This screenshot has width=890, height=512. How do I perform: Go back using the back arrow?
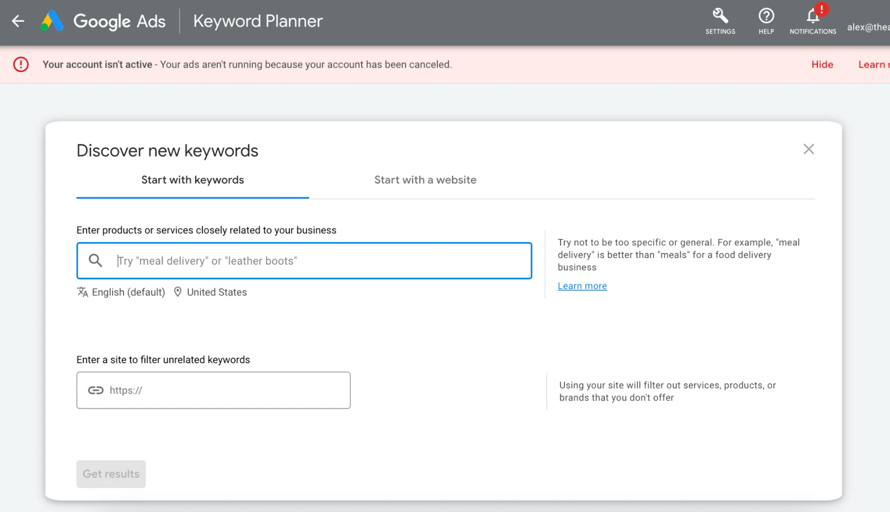(18, 21)
